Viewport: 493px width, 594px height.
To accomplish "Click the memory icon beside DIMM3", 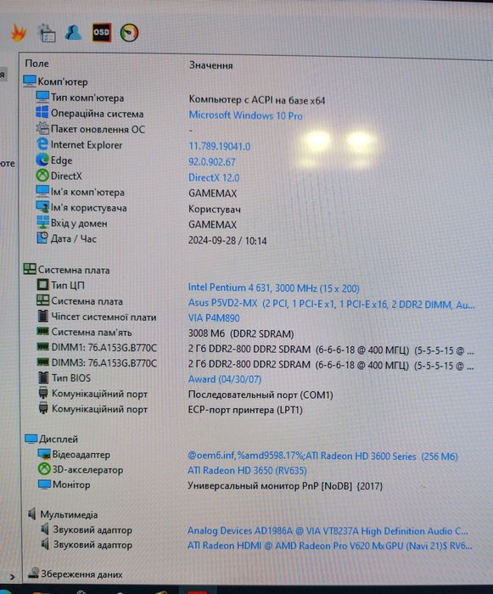I will (x=42, y=362).
